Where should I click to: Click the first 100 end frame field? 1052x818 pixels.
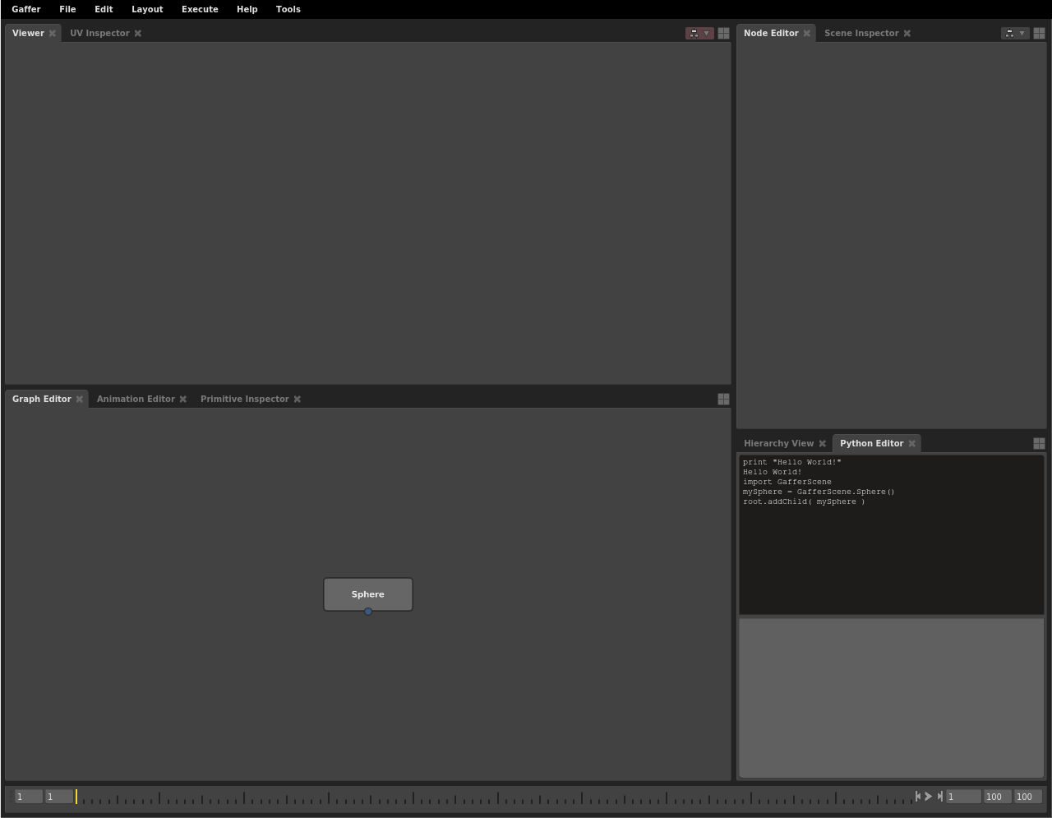[x=998, y=797]
